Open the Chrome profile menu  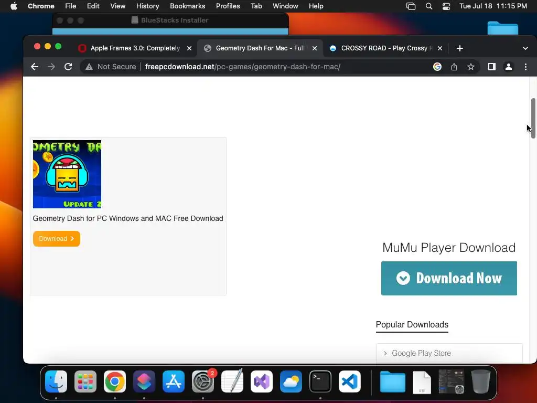tap(509, 67)
